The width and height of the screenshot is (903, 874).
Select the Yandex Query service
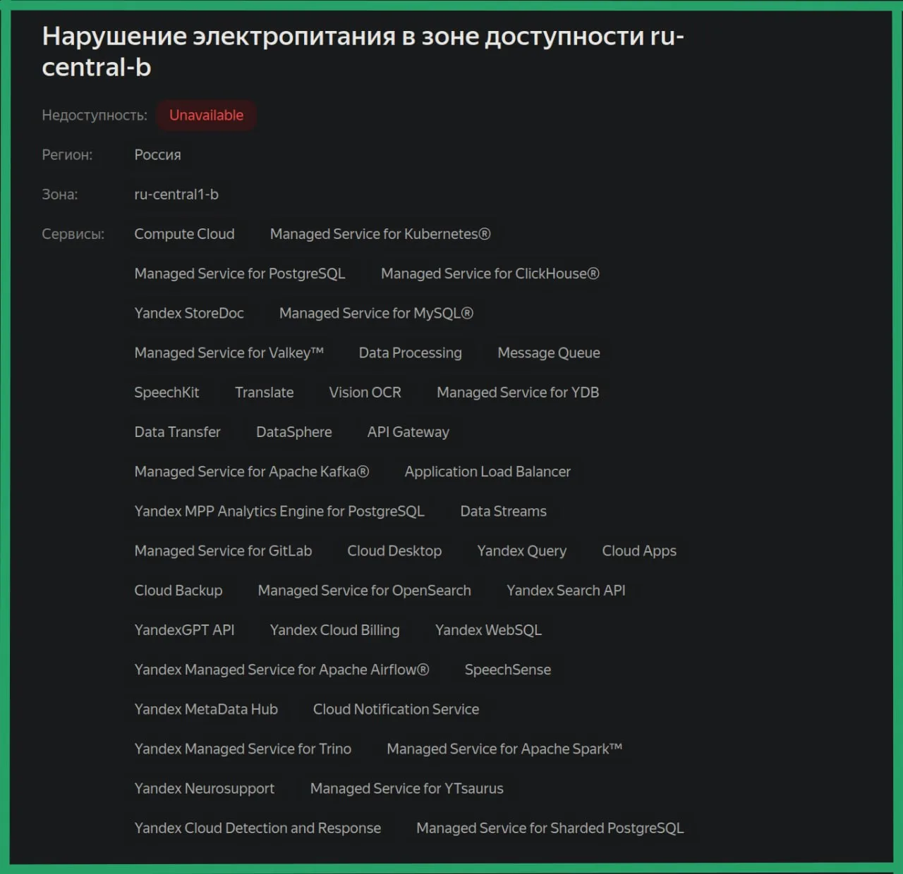pos(522,550)
